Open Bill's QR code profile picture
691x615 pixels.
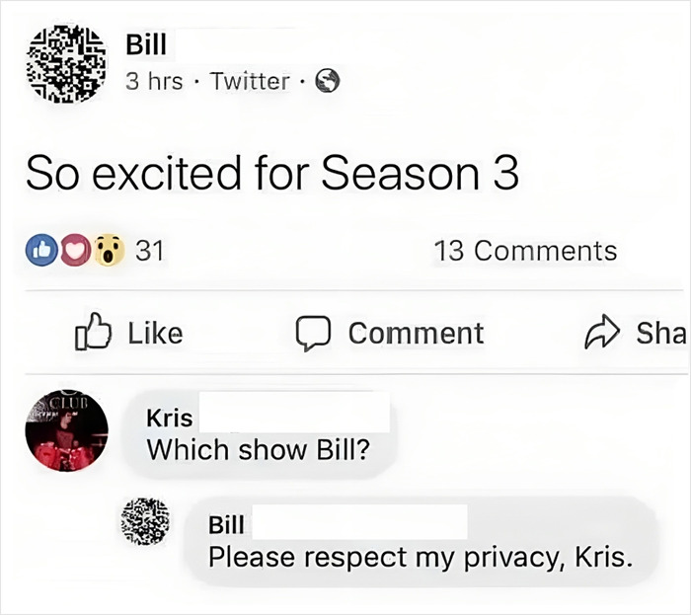pyautogui.click(x=66, y=64)
